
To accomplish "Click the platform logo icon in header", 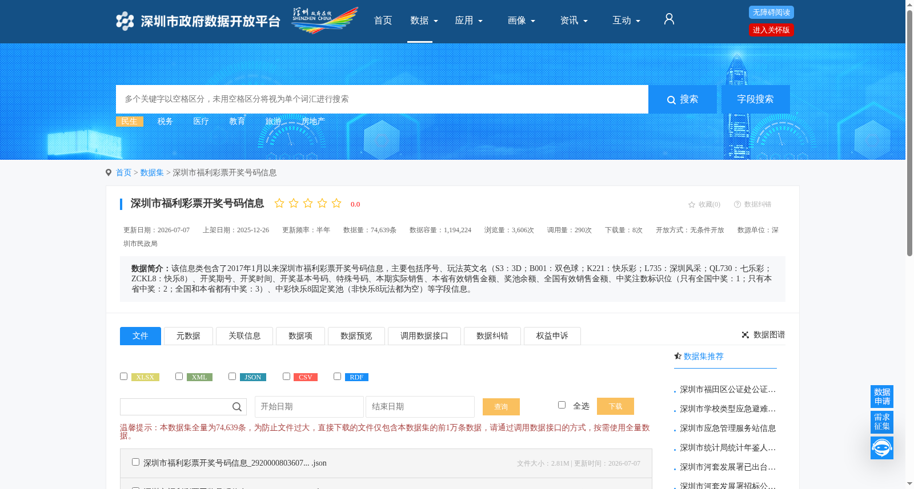I will 125,21.
